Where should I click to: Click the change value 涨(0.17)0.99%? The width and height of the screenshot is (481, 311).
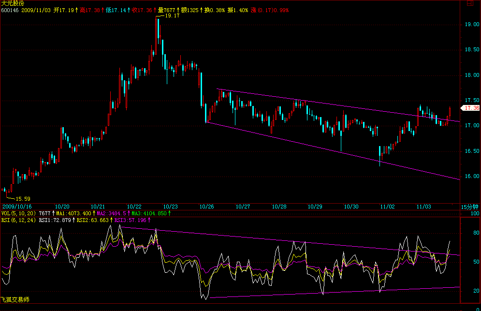[270, 10]
